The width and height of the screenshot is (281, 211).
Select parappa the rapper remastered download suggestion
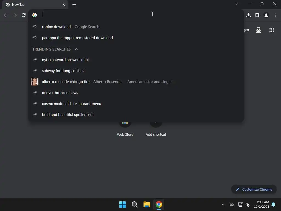(136, 38)
